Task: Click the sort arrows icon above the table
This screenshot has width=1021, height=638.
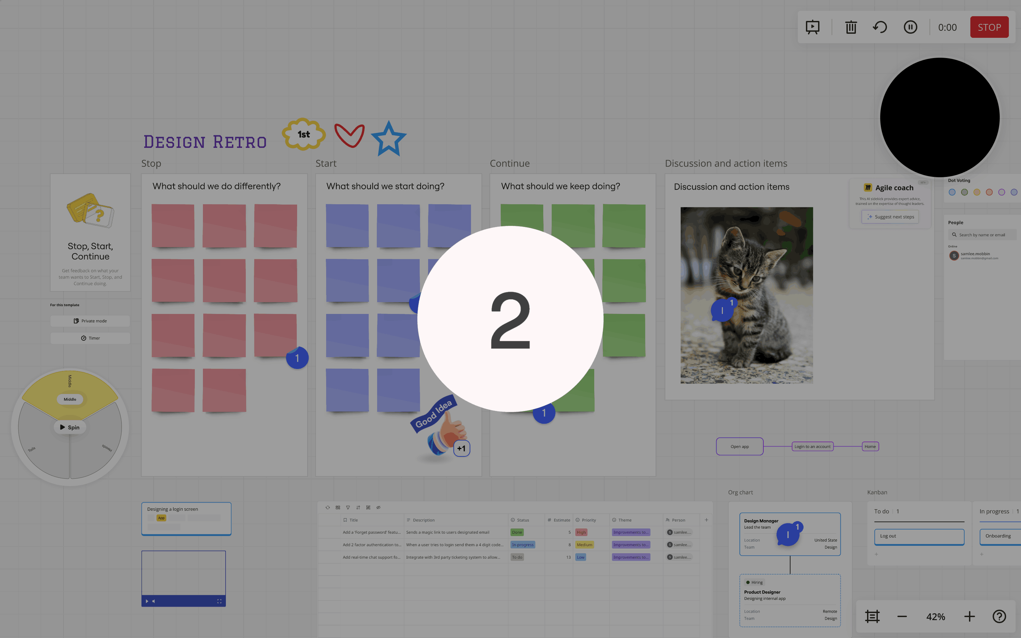Action: (358, 508)
